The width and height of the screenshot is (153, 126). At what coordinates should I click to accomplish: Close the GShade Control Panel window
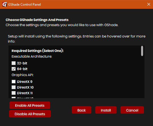(149, 4)
